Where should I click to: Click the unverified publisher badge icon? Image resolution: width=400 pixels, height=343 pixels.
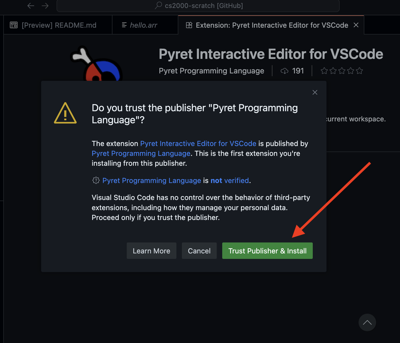(x=96, y=180)
